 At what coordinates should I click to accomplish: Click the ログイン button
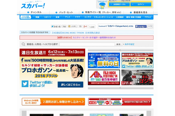coord(141,4)
